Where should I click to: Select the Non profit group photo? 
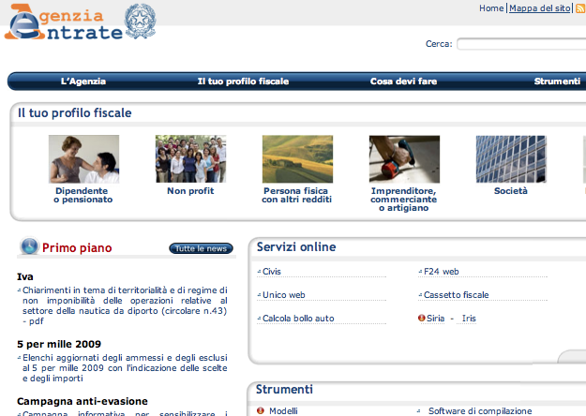190,159
